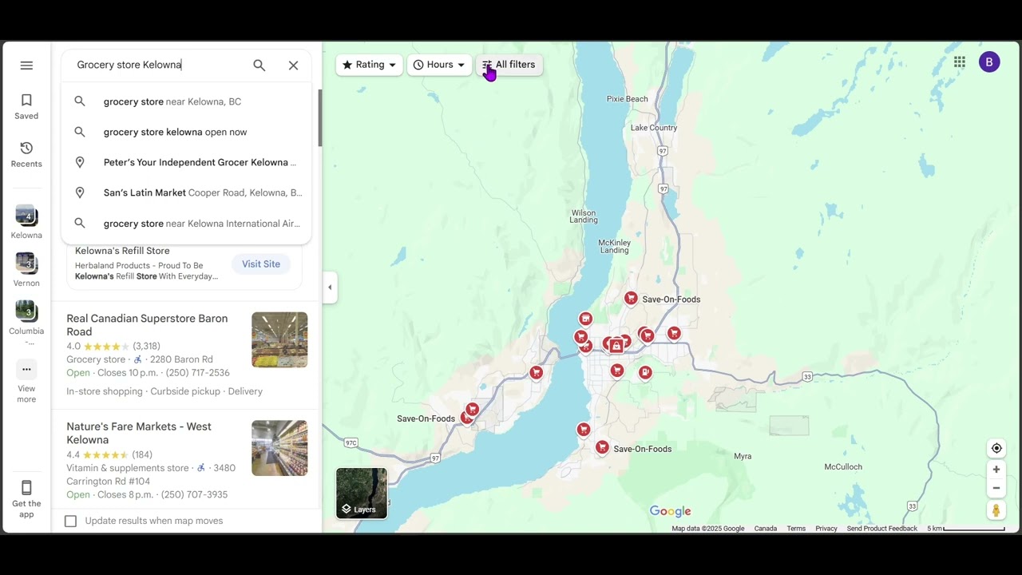Screen dimensions: 1022x575
Task: Open the Hours filter dropdown
Action: point(439,65)
